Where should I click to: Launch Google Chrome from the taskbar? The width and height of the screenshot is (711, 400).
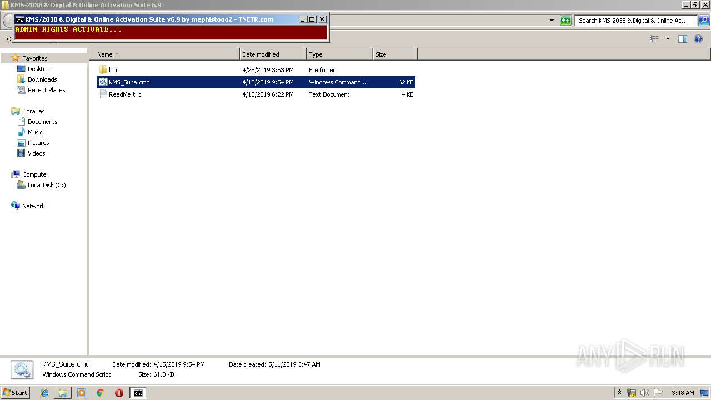pyautogui.click(x=100, y=393)
